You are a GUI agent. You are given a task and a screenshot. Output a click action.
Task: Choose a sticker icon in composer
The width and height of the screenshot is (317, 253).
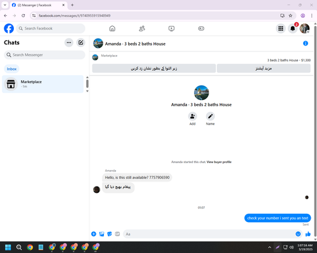(x=110, y=234)
